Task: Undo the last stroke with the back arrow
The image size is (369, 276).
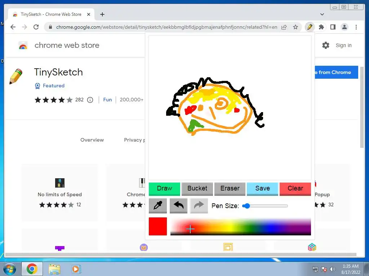Action: 178,206
